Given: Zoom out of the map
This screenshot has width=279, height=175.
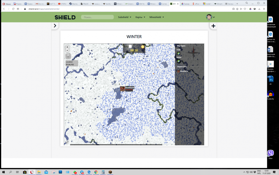Looking at the screenshot, I should (67, 50).
